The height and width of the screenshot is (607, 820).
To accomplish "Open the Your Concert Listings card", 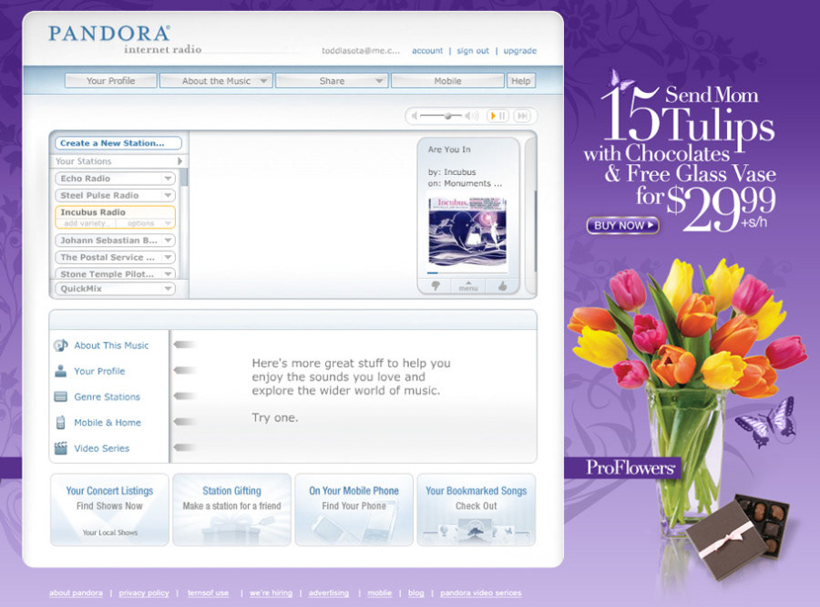I will [110, 509].
